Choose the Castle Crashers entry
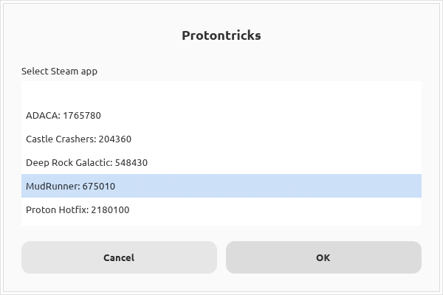This screenshot has width=443, height=295. [78, 139]
